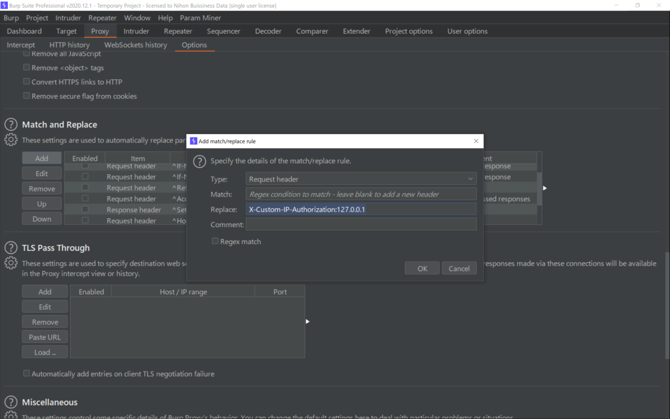This screenshot has height=419, width=670.
Task: Click the Miscellaneous help icon
Action: [x=11, y=402]
